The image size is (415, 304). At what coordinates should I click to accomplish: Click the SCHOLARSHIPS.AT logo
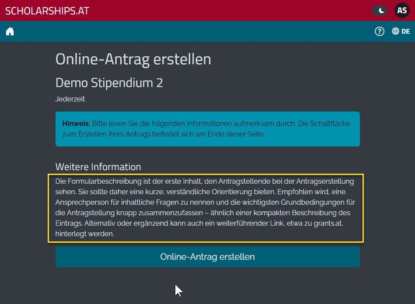47,10
